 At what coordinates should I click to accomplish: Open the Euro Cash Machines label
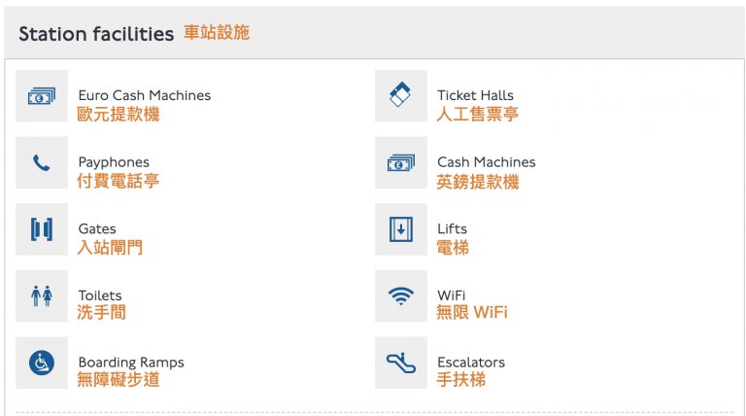tap(144, 95)
